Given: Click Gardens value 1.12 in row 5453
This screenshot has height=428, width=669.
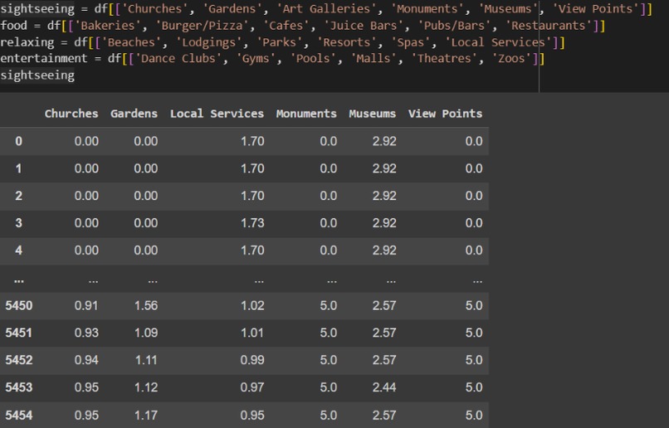Looking at the screenshot, I should coord(146,387).
